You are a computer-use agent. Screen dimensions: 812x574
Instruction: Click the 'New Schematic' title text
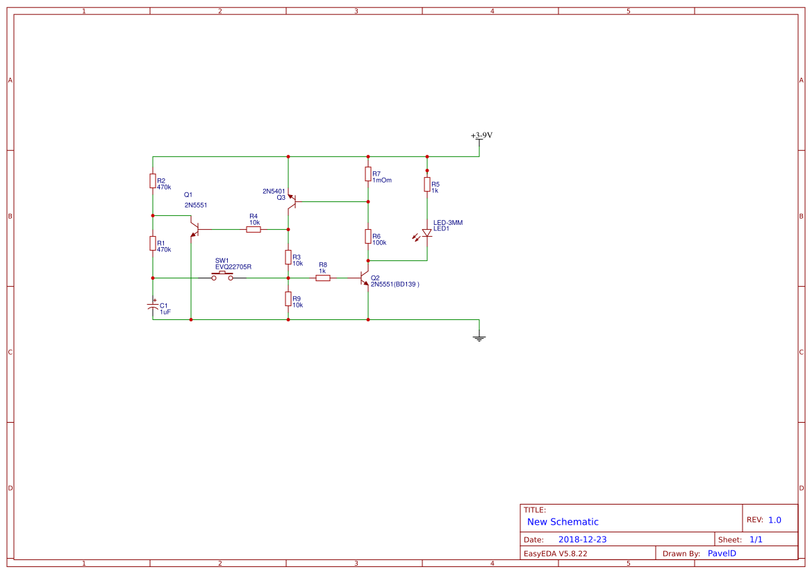click(x=563, y=522)
